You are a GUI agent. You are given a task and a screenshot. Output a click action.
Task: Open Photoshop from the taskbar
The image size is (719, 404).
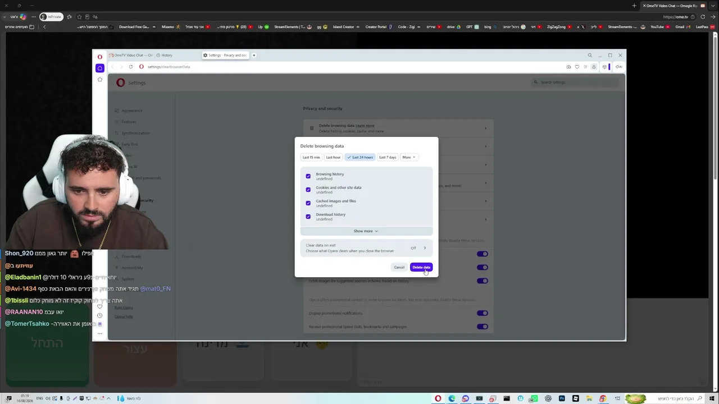click(x=562, y=398)
